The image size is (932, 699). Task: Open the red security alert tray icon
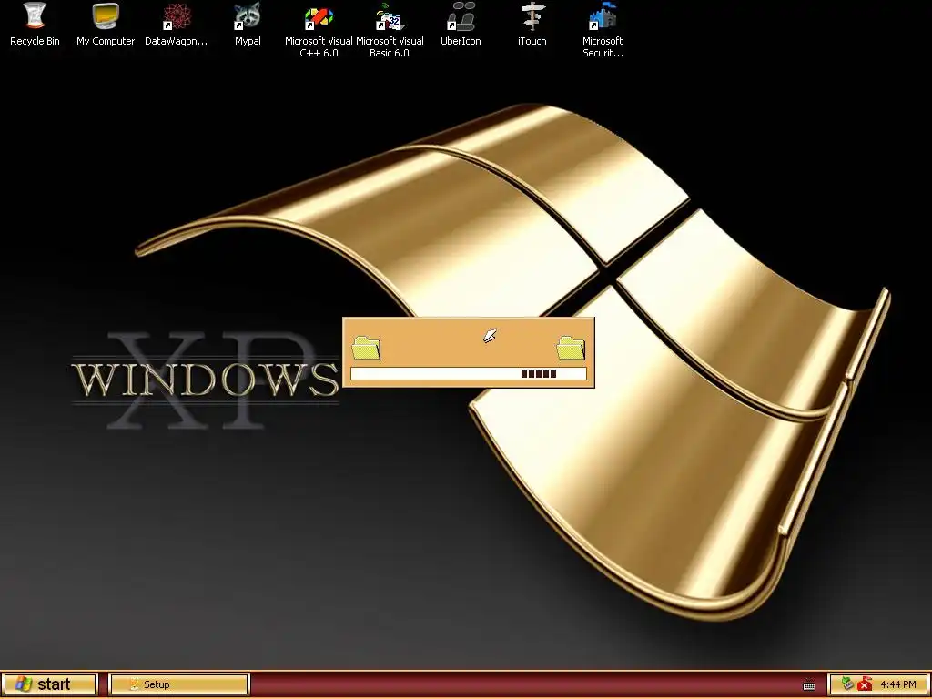click(x=866, y=684)
